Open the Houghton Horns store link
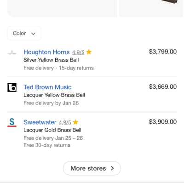This screenshot has width=184, height=184. coord(46,52)
